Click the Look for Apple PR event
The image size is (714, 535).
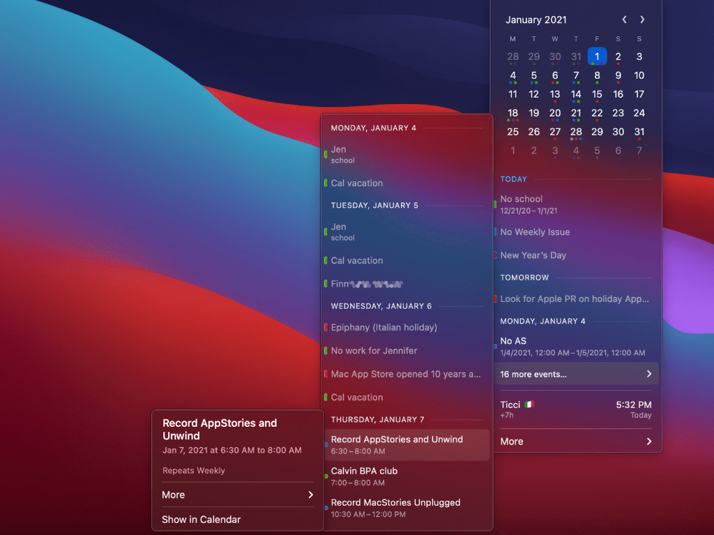(576, 299)
